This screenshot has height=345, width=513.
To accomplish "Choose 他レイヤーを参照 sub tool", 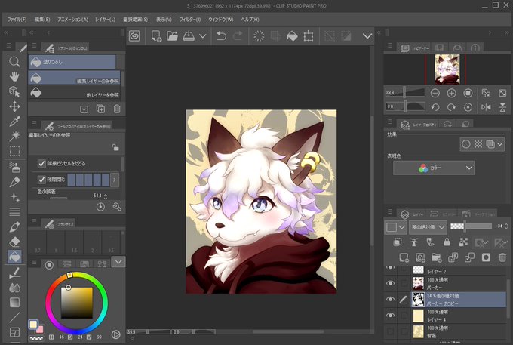I will pyautogui.click(x=75, y=93).
